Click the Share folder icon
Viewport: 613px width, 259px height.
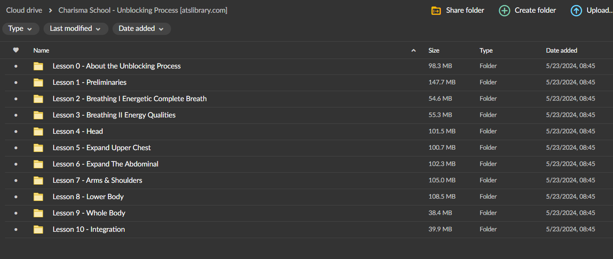pyautogui.click(x=436, y=10)
